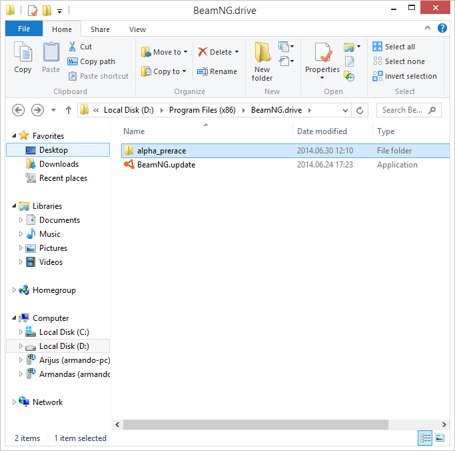The height and width of the screenshot is (451, 455).
Task: Go Back in navigation history
Action: (18, 110)
